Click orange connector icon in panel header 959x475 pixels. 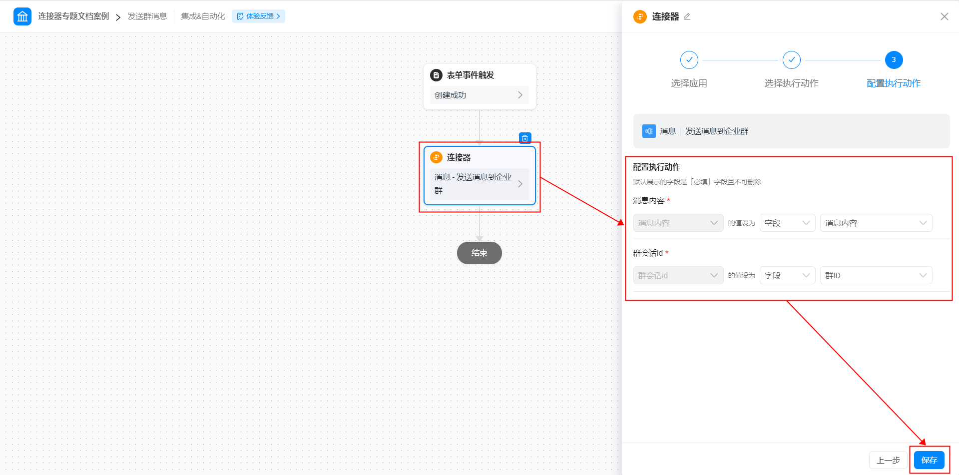pos(640,16)
